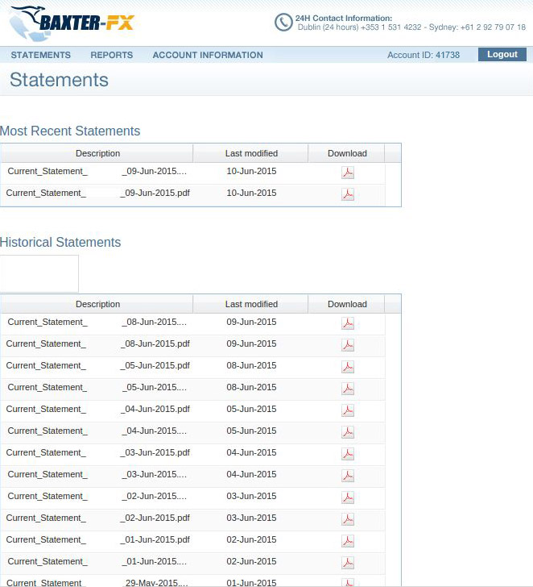
Task: Download PDF for truncated 01-Jun-2015.... statement
Action: (x=348, y=563)
